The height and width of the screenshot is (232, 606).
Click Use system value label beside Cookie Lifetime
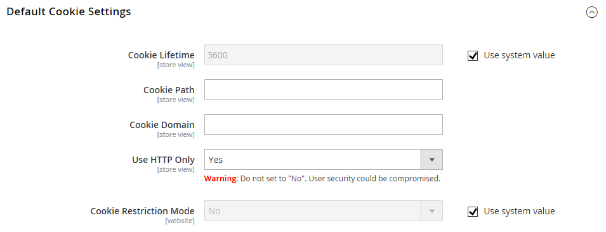click(519, 55)
